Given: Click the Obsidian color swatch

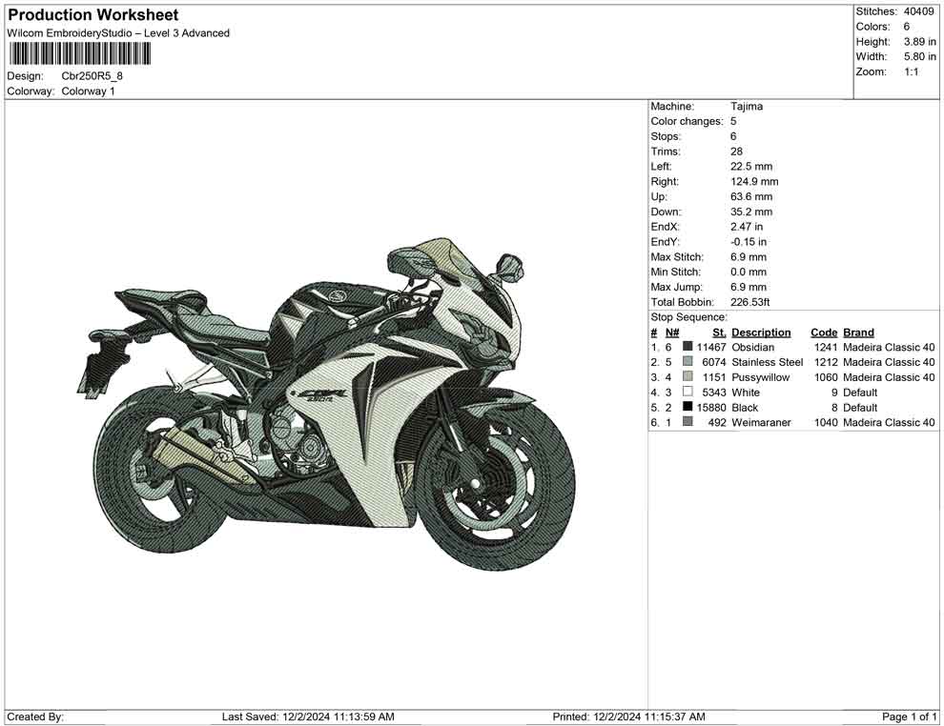Looking at the screenshot, I should (687, 347).
